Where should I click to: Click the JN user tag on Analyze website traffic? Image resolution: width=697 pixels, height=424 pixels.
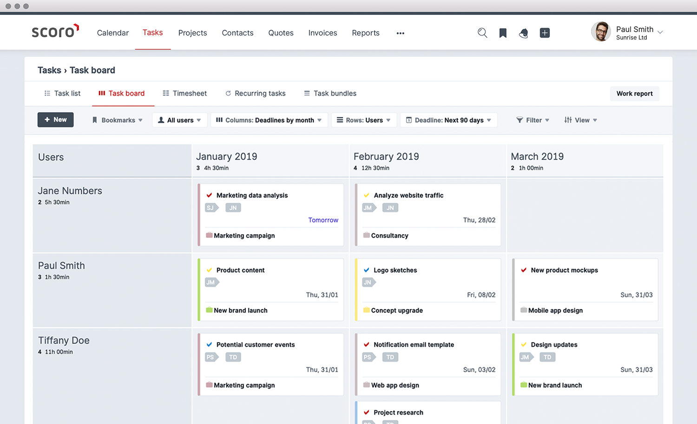pos(390,208)
